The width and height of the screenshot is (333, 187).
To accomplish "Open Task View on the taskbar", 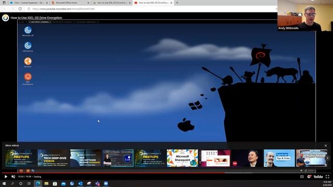I will click(29, 183).
